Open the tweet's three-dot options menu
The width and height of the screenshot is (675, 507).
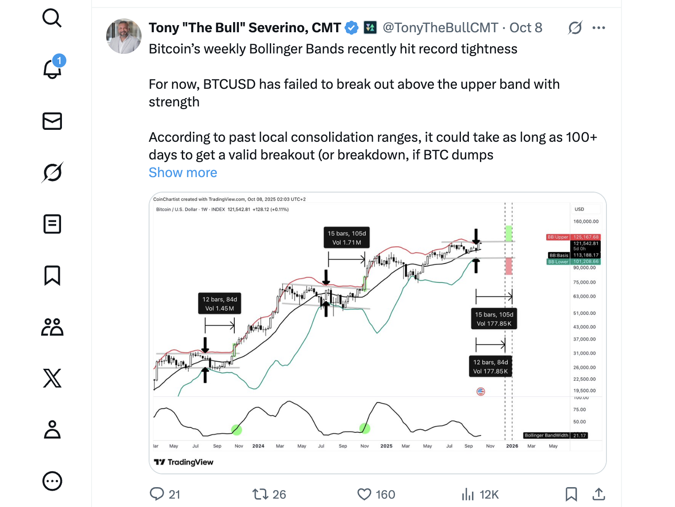tap(598, 28)
